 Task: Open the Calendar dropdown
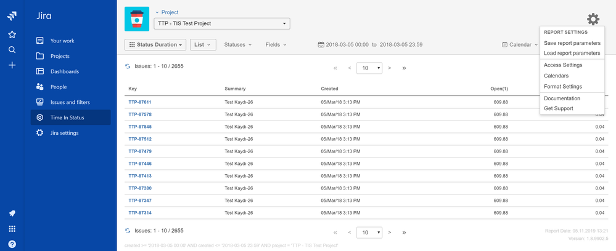tap(520, 45)
